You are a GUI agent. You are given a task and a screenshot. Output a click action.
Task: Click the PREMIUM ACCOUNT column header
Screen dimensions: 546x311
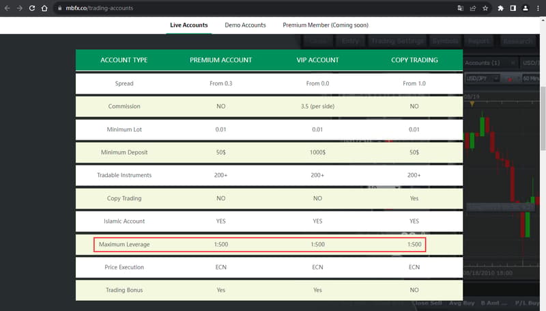pos(220,60)
